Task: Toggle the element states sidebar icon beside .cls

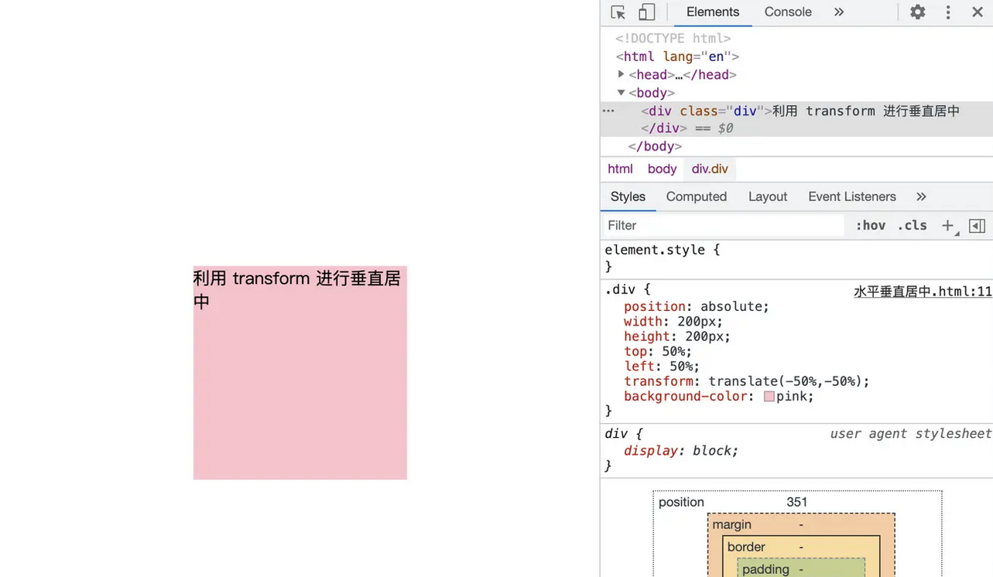Action: click(x=976, y=225)
